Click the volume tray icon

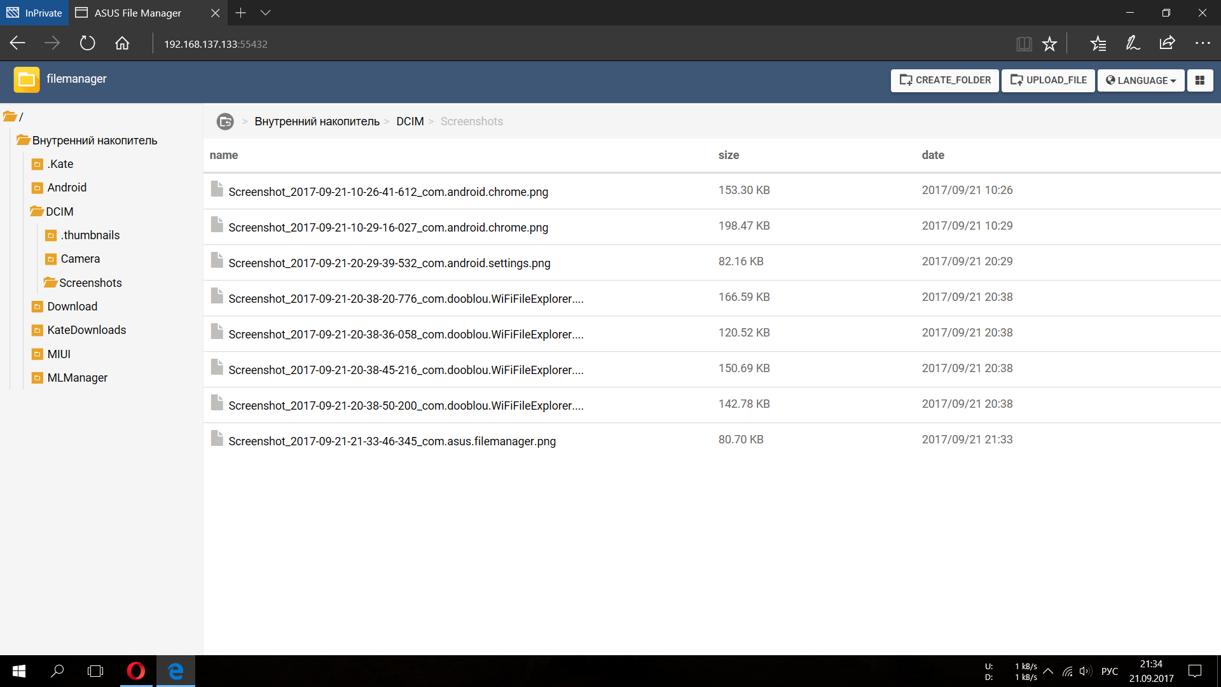1086,671
